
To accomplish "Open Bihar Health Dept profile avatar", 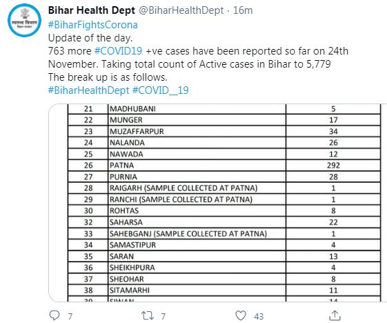I will (x=24, y=20).
